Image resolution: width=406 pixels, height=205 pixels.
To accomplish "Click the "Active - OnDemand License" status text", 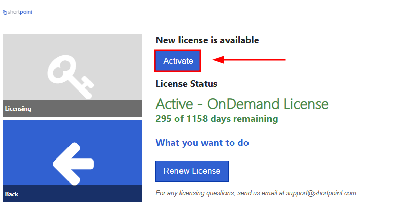I will 242,104.
